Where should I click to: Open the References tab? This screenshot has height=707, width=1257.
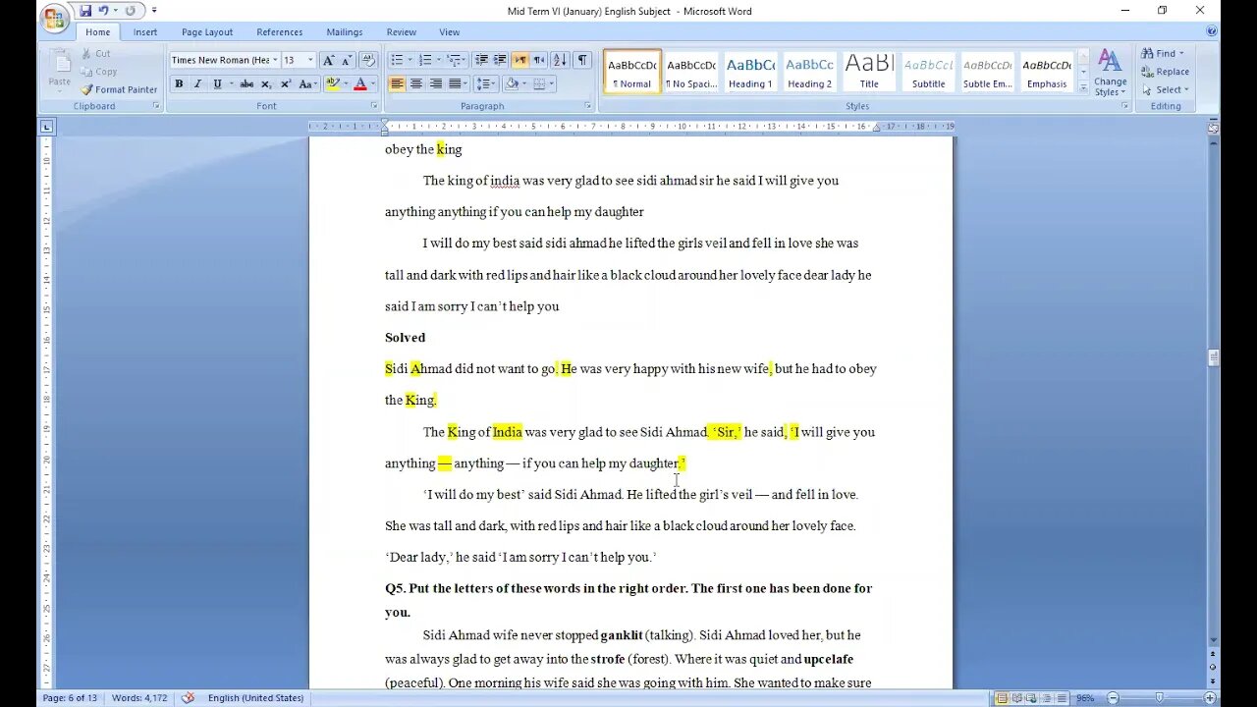280,32
